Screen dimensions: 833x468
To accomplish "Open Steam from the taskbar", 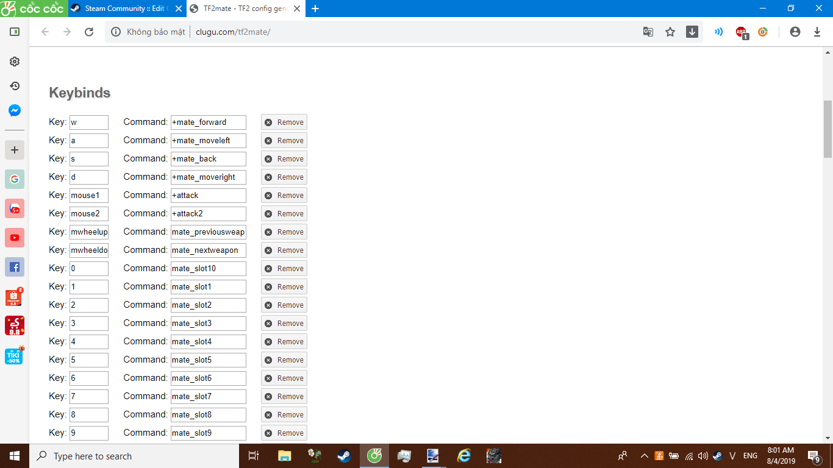I will pos(345,456).
